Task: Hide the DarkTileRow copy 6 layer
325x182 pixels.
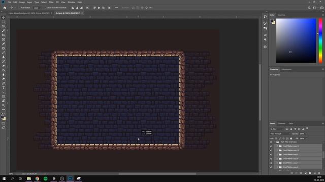Action: pyautogui.click(x=271, y=167)
